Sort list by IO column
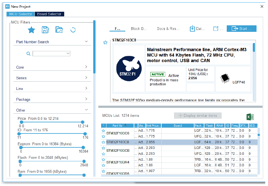268x186 pixels. point(228,125)
